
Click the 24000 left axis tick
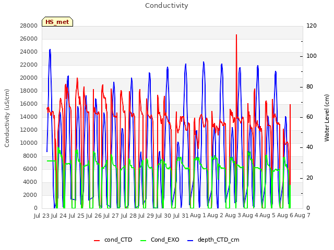[x=29, y=52]
